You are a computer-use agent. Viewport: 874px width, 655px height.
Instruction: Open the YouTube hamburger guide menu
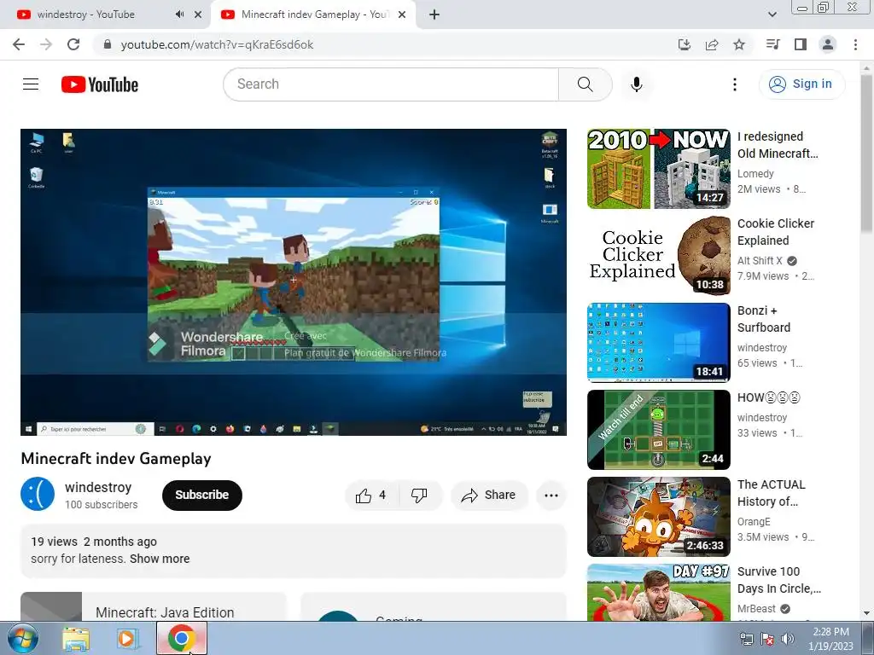point(31,84)
